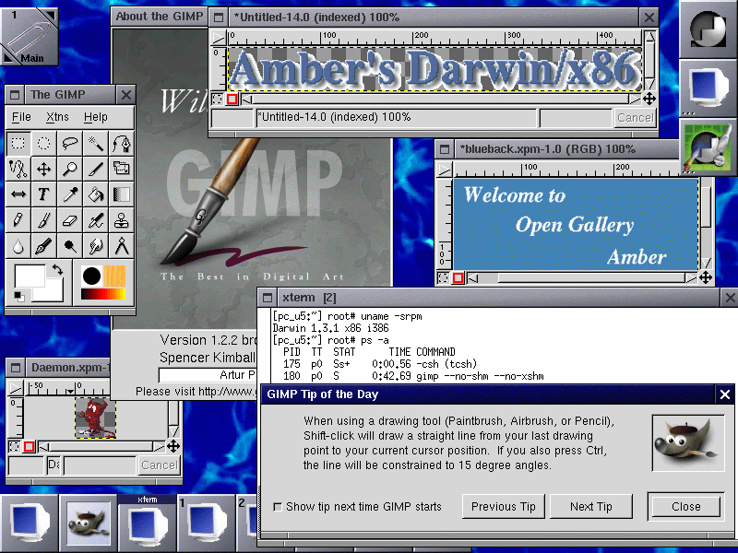Select the Intelligent Scissors tool
Viewport: 738px width, 553px height.
(18, 169)
